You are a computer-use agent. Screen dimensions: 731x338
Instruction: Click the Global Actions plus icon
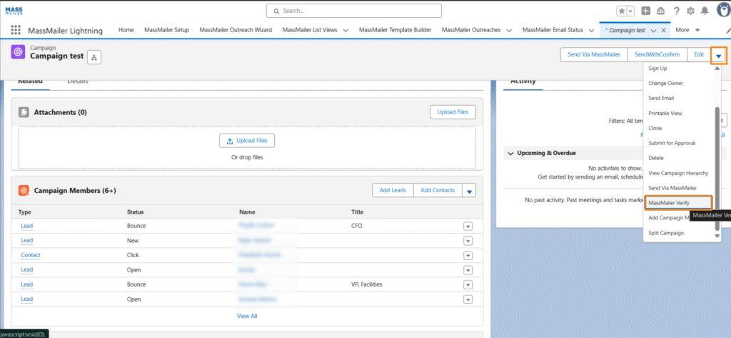click(646, 11)
